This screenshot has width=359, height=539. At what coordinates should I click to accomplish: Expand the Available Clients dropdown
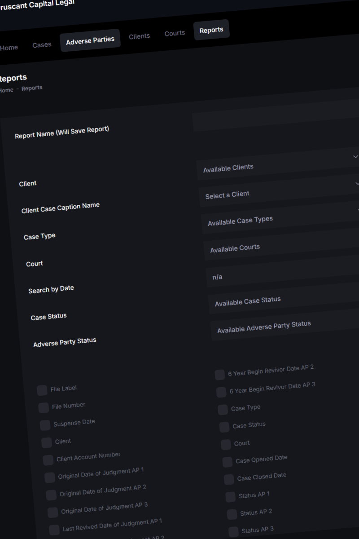[278, 163]
